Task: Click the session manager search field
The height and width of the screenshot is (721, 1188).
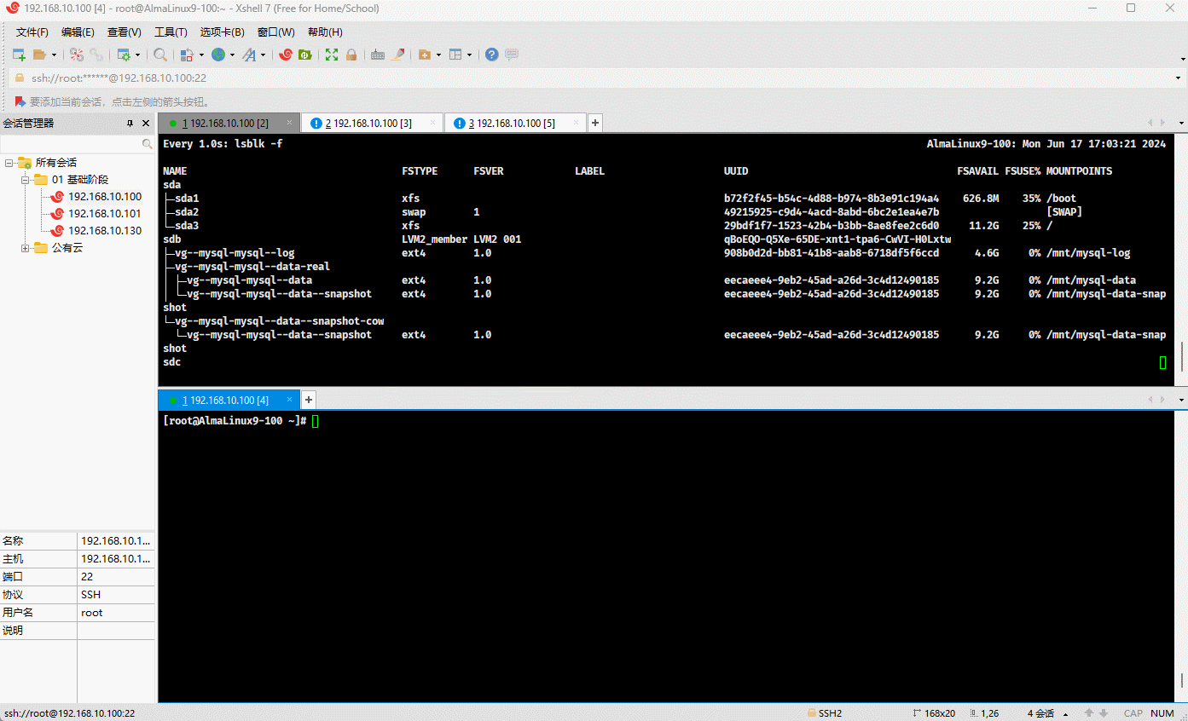Action: [x=72, y=145]
